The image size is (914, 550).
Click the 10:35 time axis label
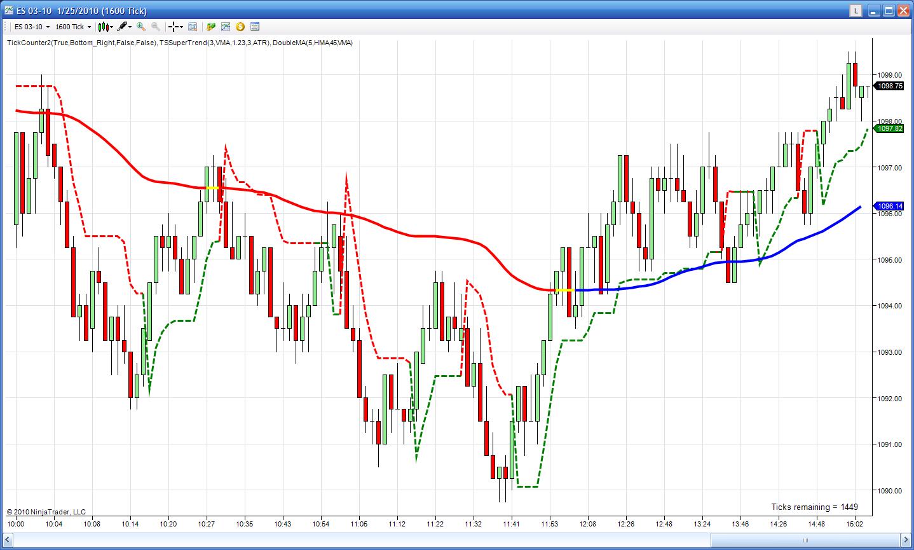click(x=245, y=525)
